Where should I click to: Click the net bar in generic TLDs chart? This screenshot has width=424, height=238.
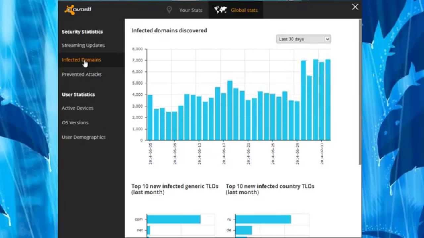(x=148, y=230)
